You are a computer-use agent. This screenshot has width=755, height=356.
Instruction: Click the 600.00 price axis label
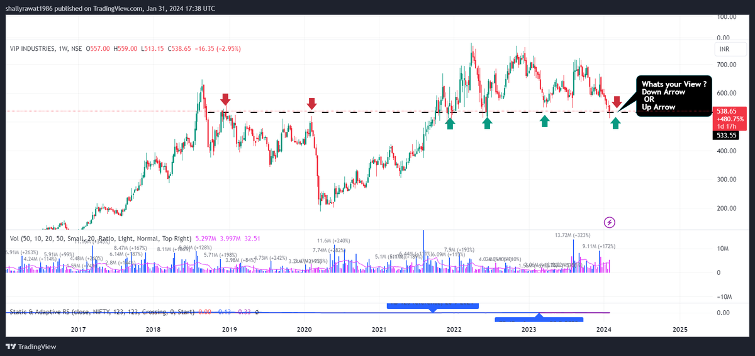727,93
